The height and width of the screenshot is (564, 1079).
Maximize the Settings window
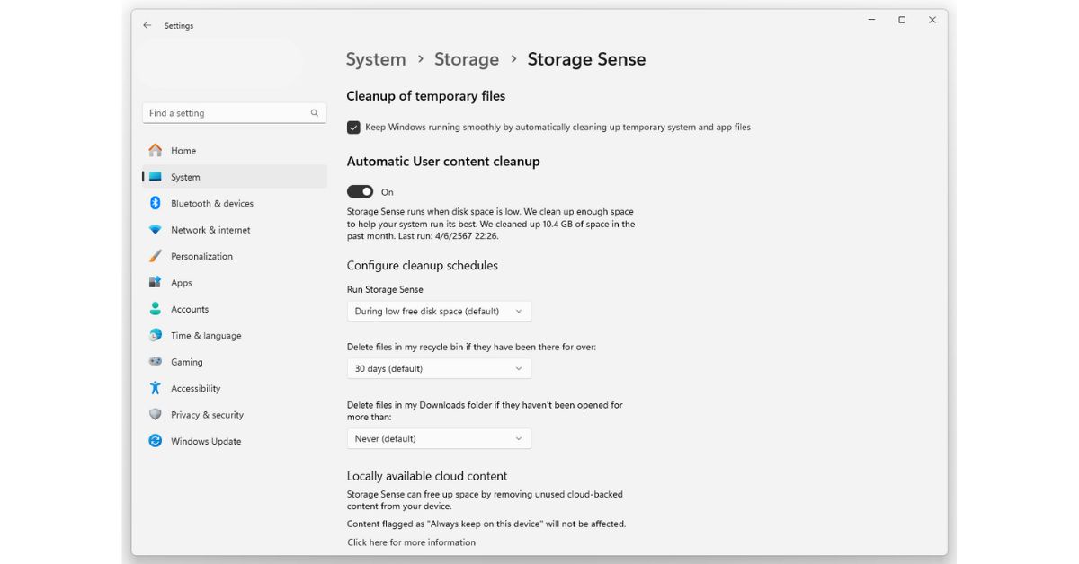pos(902,20)
